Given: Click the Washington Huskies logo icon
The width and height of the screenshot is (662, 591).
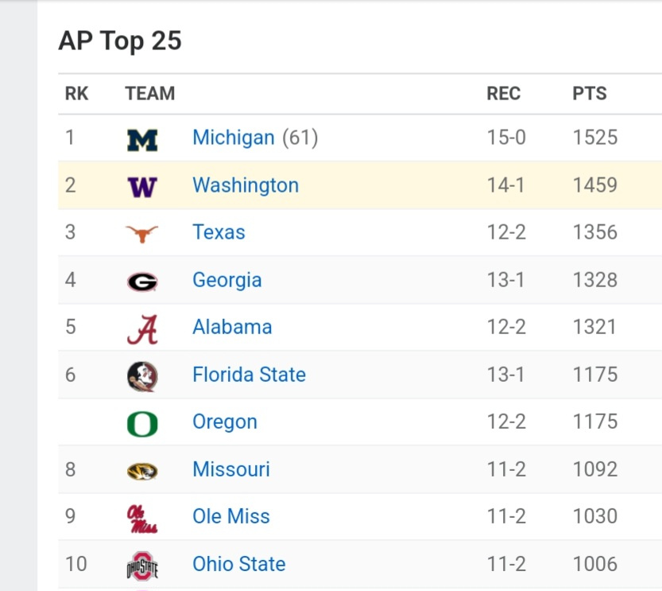Looking at the screenshot, I should (x=142, y=186).
